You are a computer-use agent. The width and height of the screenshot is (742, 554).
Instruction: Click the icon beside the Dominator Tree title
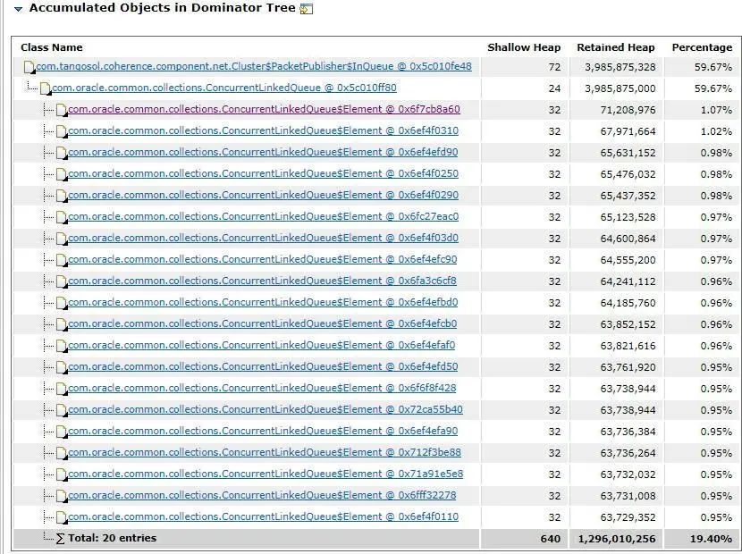[x=307, y=9]
